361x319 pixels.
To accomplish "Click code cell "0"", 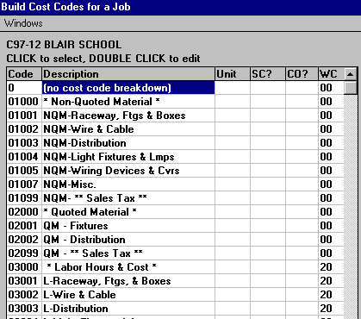I will click(24, 88).
